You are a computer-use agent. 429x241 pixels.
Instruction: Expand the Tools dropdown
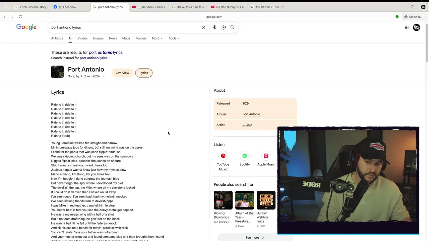pyautogui.click(x=174, y=38)
